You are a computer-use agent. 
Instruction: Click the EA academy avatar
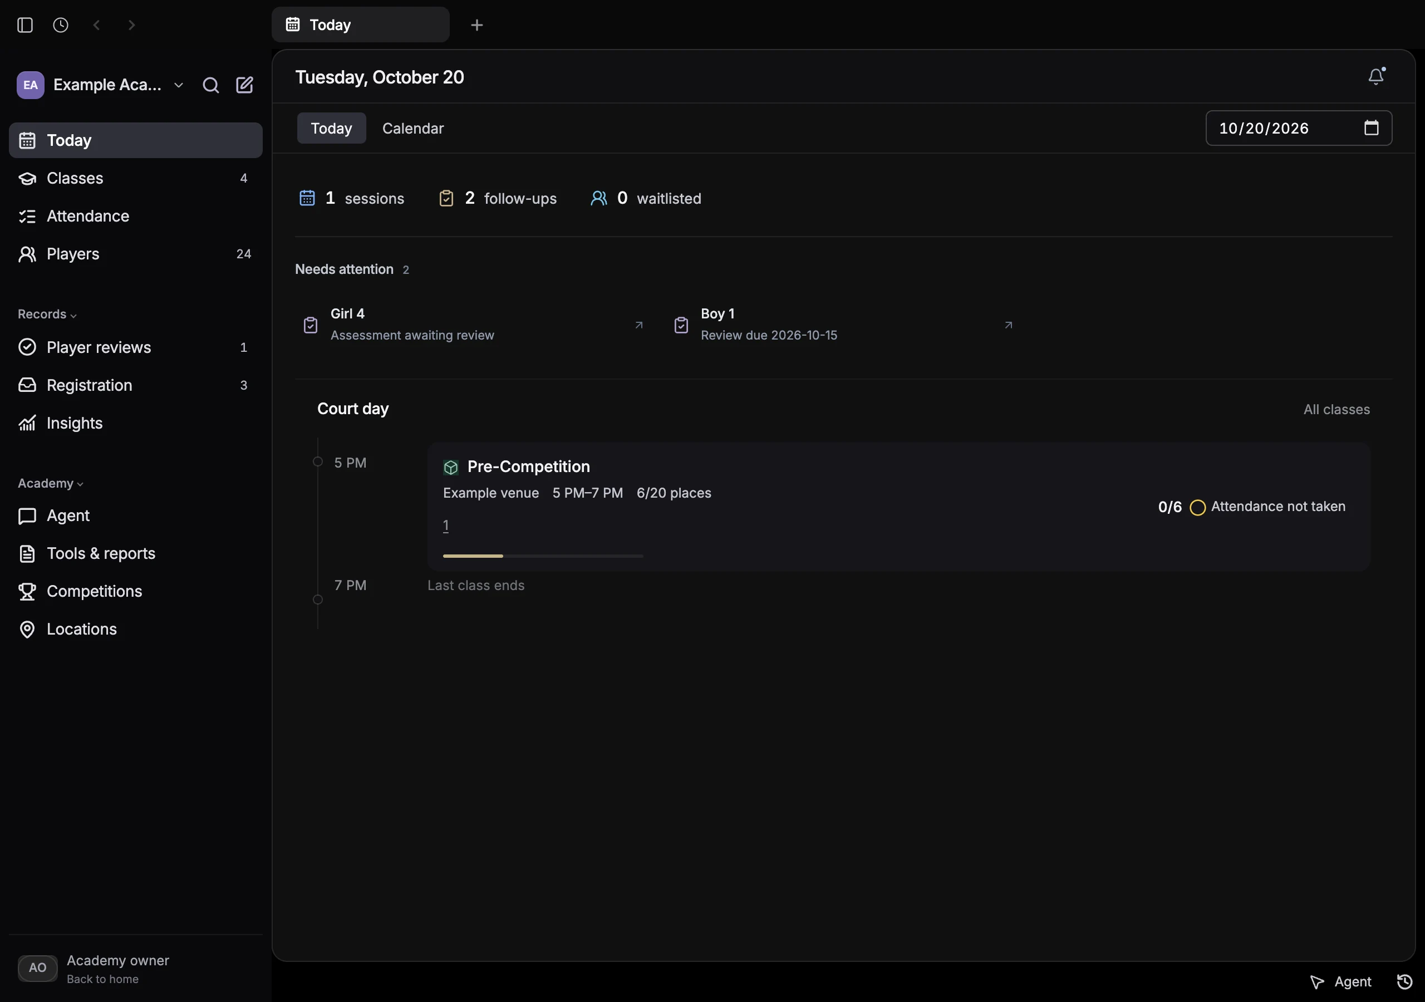point(31,85)
